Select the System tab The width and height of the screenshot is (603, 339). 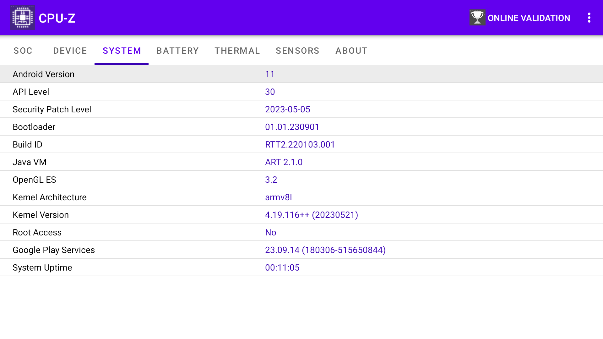(122, 51)
